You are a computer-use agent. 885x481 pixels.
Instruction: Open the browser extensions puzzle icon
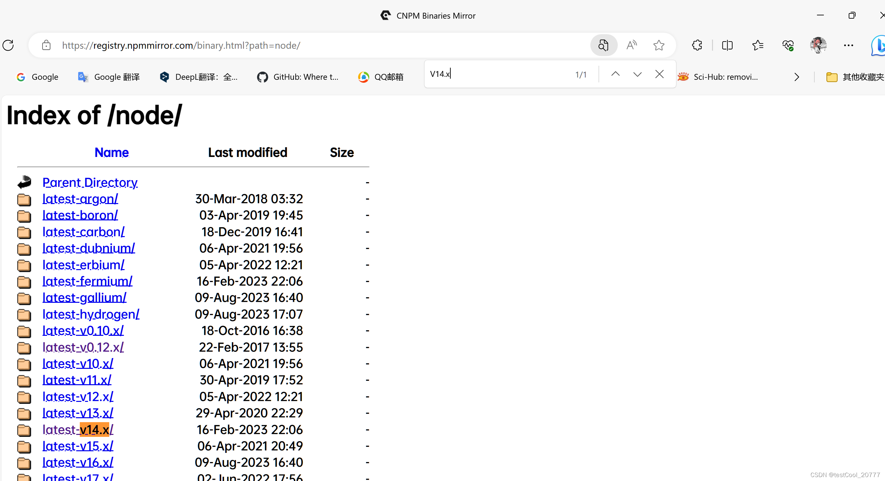[697, 45]
